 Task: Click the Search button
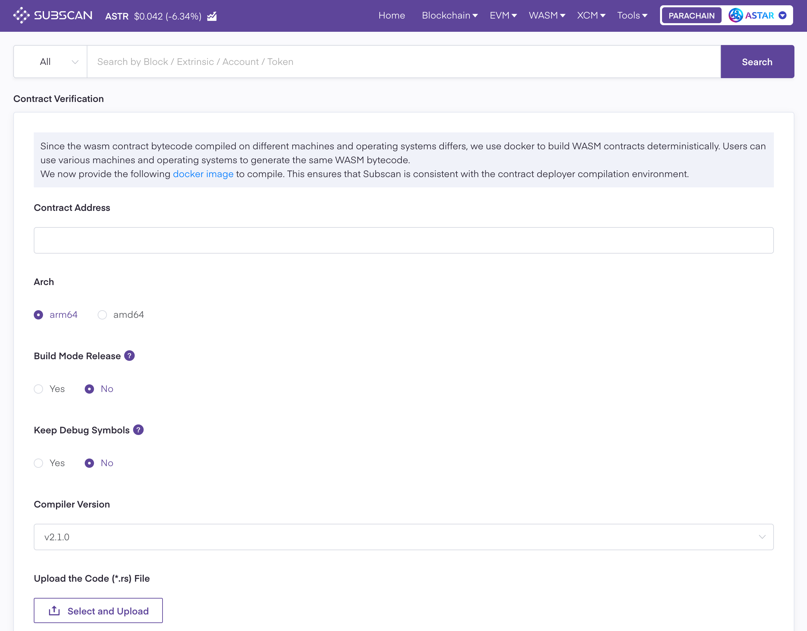tap(757, 61)
